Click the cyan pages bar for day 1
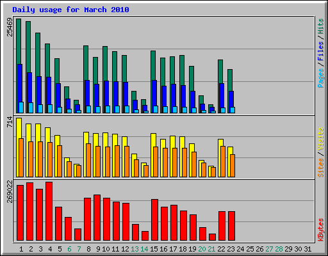This screenshot has height=256, width=328. (x=21, y=108)
